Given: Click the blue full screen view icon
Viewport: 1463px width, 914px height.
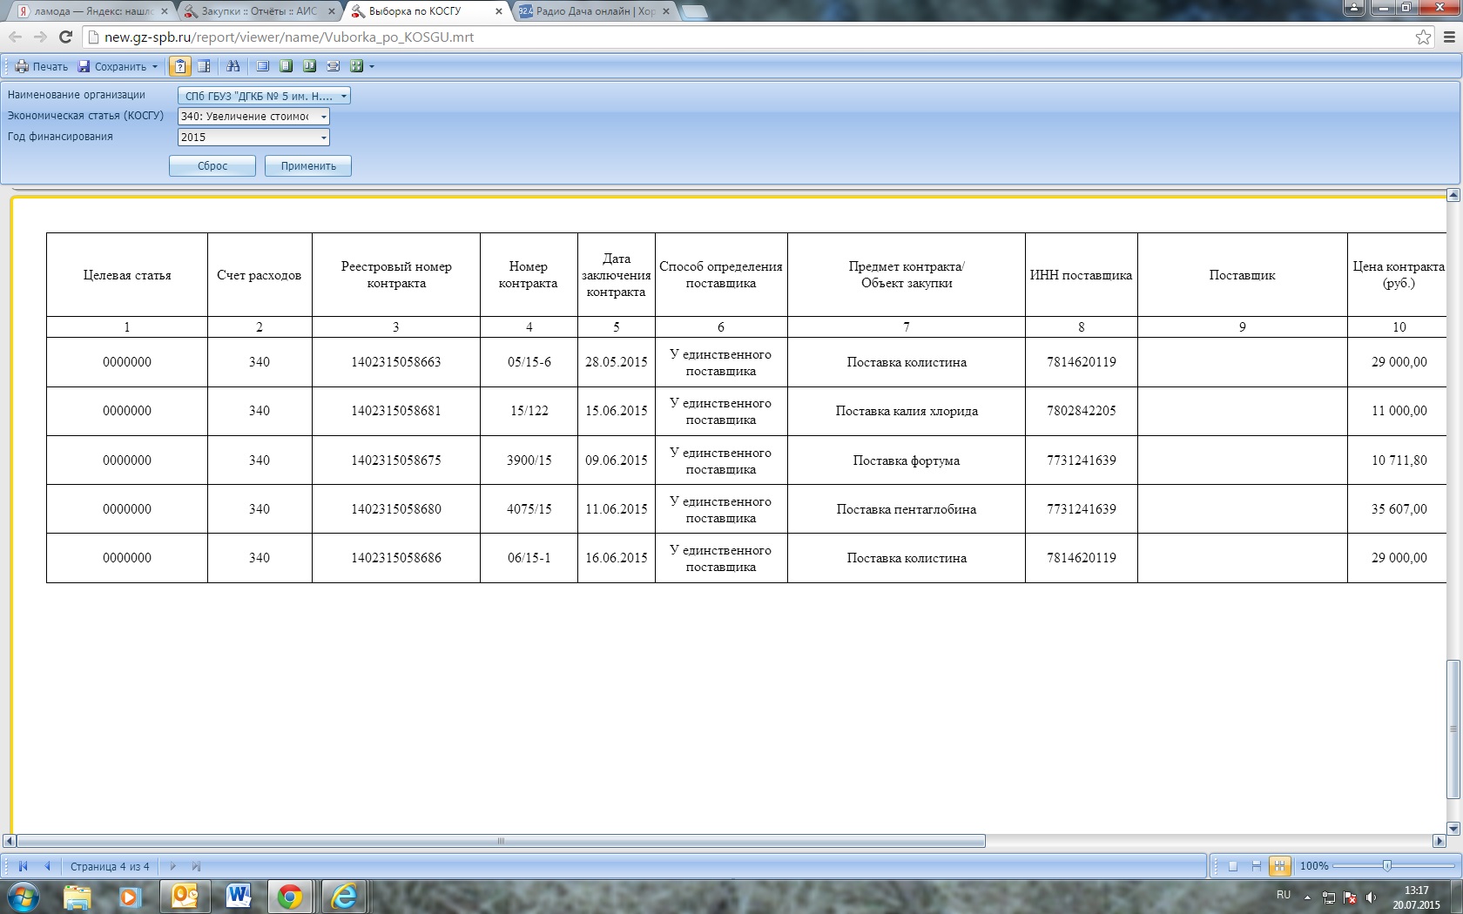Looking at the screenshot, I should point(262,66).
